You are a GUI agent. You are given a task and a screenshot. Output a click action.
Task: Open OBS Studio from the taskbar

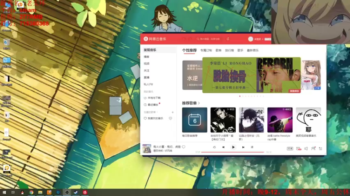tap(67, 193)
